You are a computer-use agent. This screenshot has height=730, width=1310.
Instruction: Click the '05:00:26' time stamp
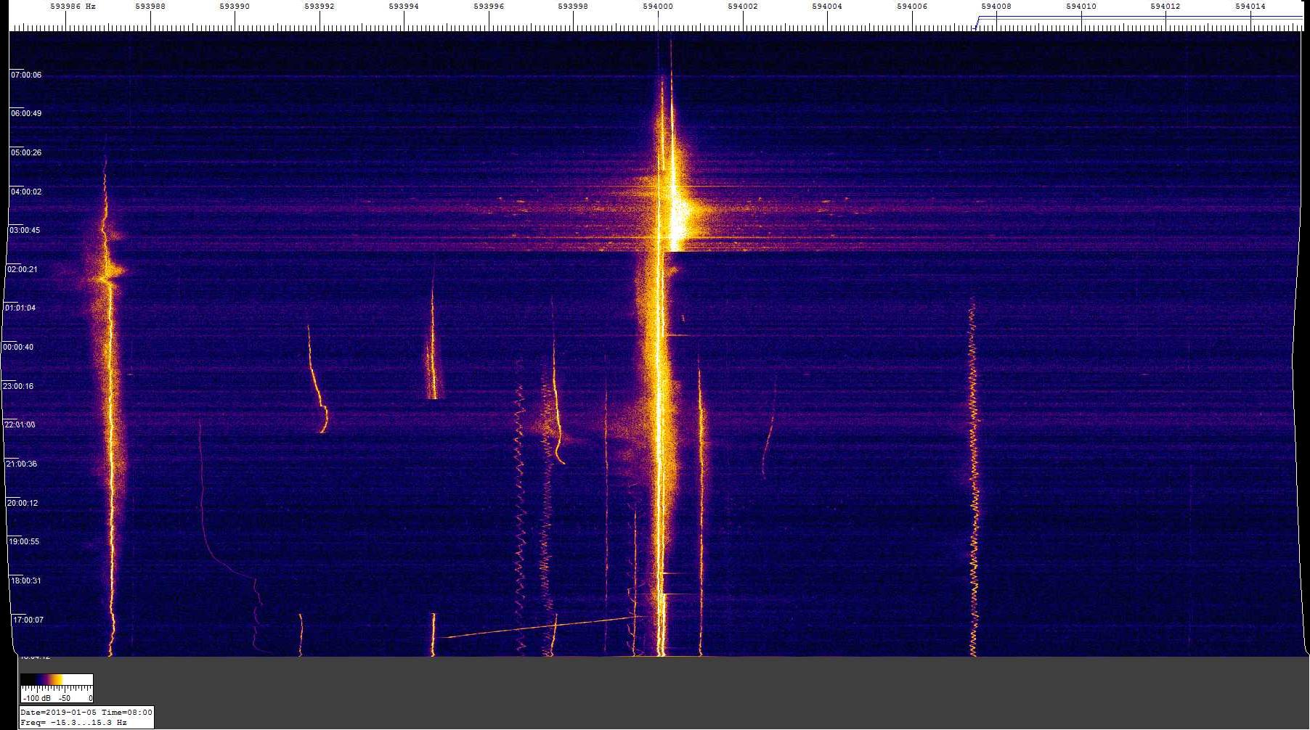click(25, 153)
